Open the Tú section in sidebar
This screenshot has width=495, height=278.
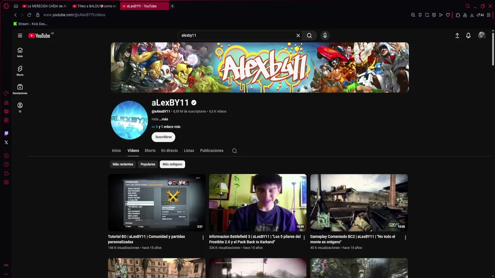pos(20,107)
